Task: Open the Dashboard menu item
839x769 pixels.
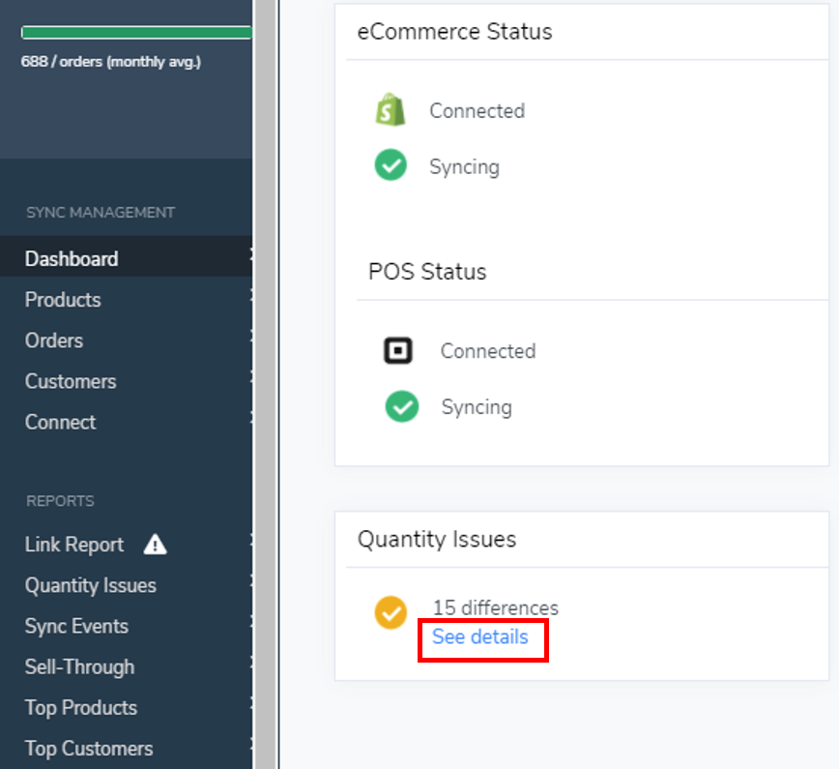Action: pos(72,259)
